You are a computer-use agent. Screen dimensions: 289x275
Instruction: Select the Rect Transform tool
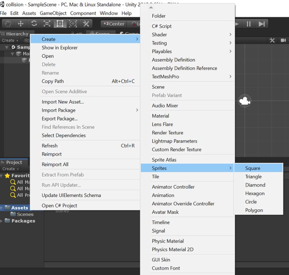pos(60,24)
